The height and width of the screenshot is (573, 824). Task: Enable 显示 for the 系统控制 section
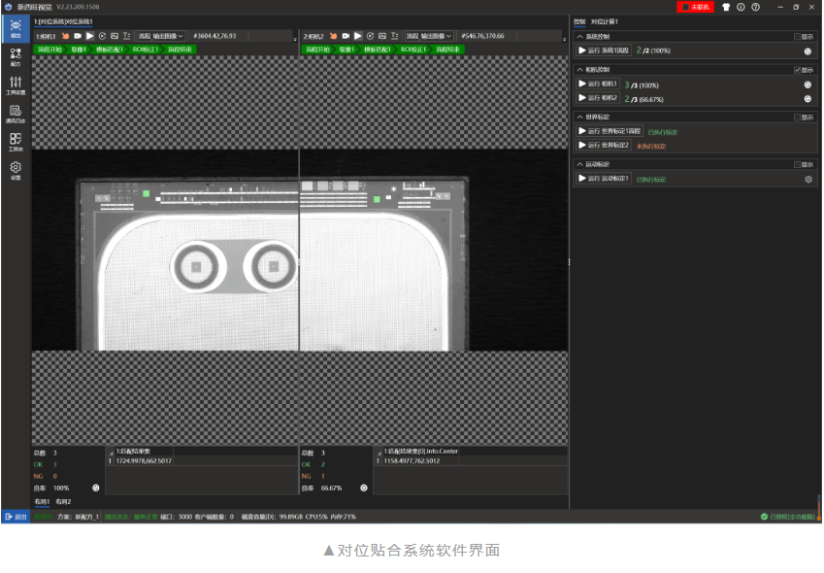pyautogui.click(x=798, y=37)
